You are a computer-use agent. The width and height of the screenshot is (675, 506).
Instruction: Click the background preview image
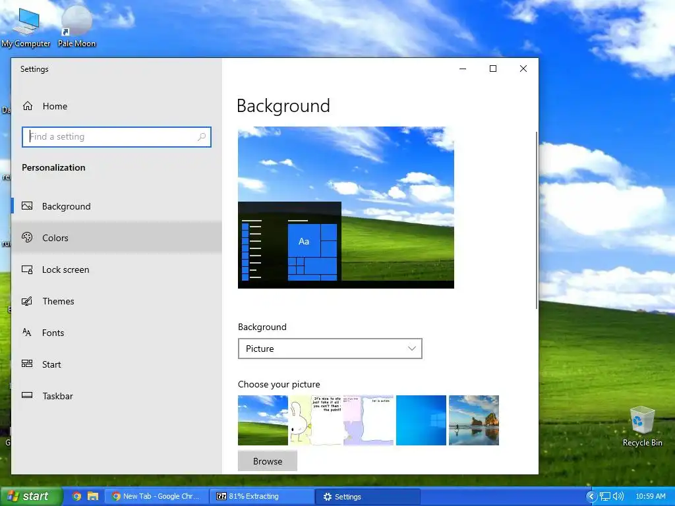click(x=345, y=208)
